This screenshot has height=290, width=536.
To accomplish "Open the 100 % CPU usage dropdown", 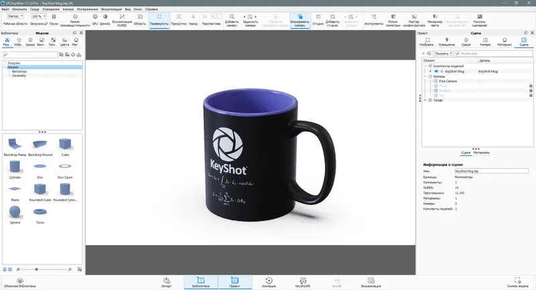I will click(39, 16).
